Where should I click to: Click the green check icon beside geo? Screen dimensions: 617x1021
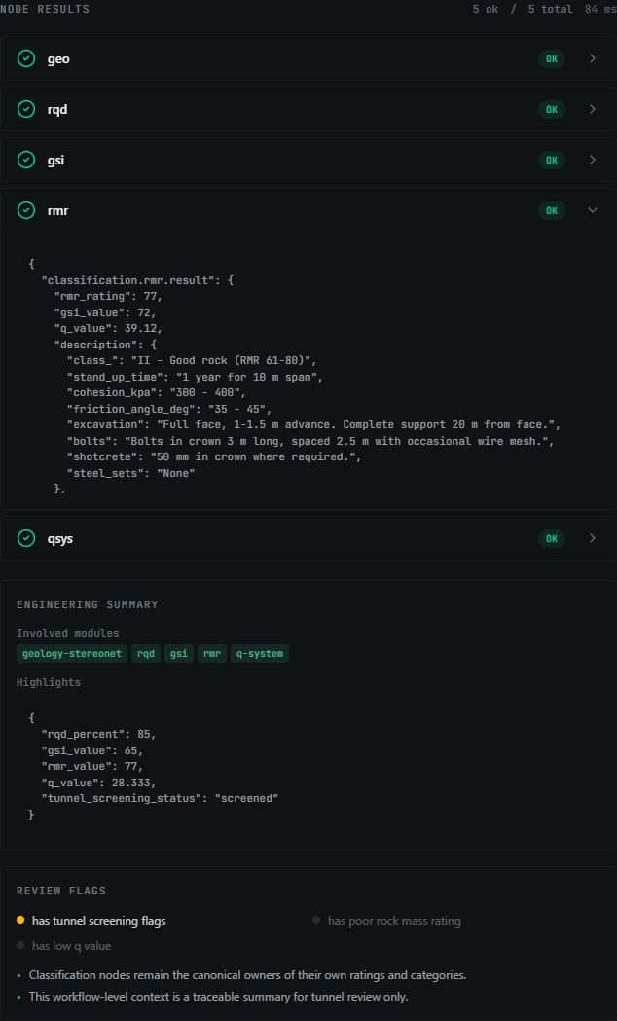tap(26, 58)
